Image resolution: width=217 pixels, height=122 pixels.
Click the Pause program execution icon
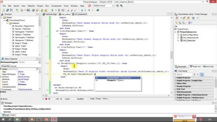[59, 10]
